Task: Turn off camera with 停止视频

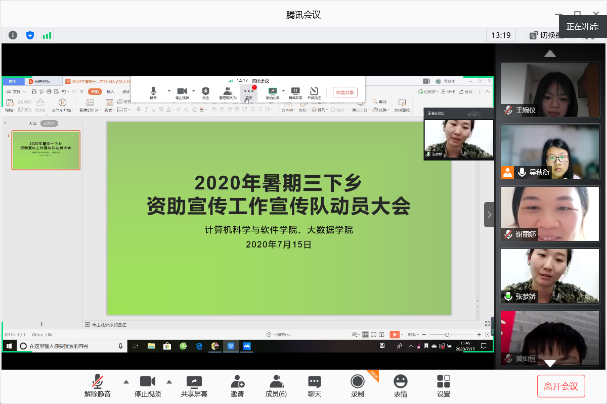Action: (148, 386)
